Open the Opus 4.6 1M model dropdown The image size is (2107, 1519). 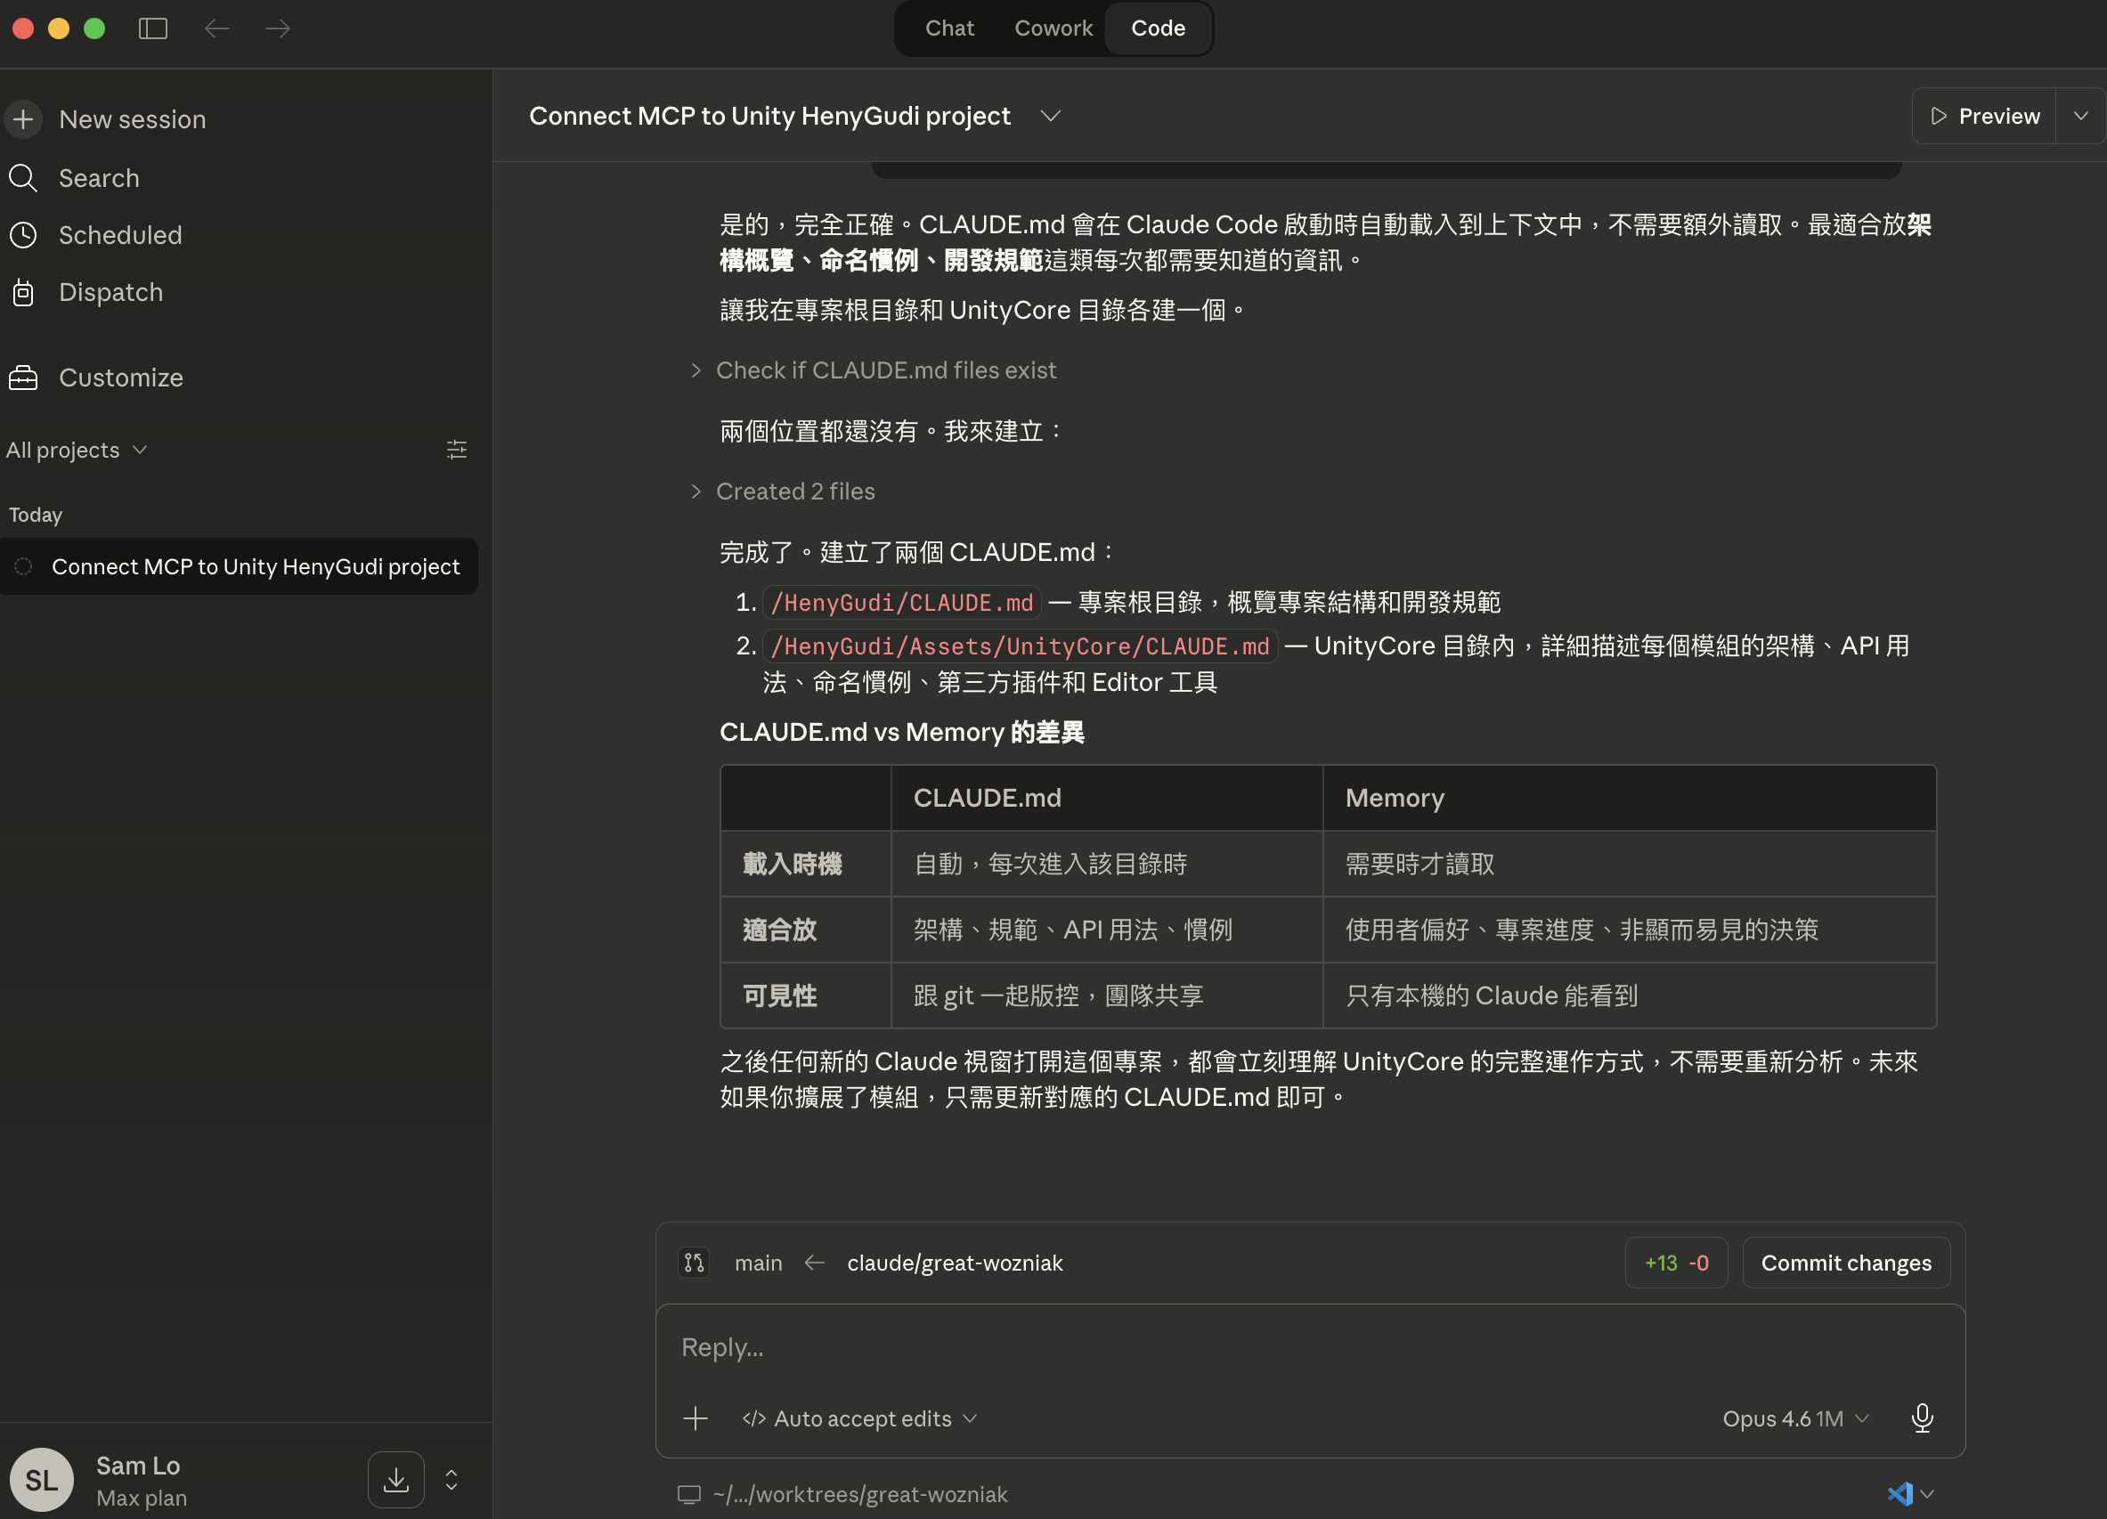point(1794,1418)
